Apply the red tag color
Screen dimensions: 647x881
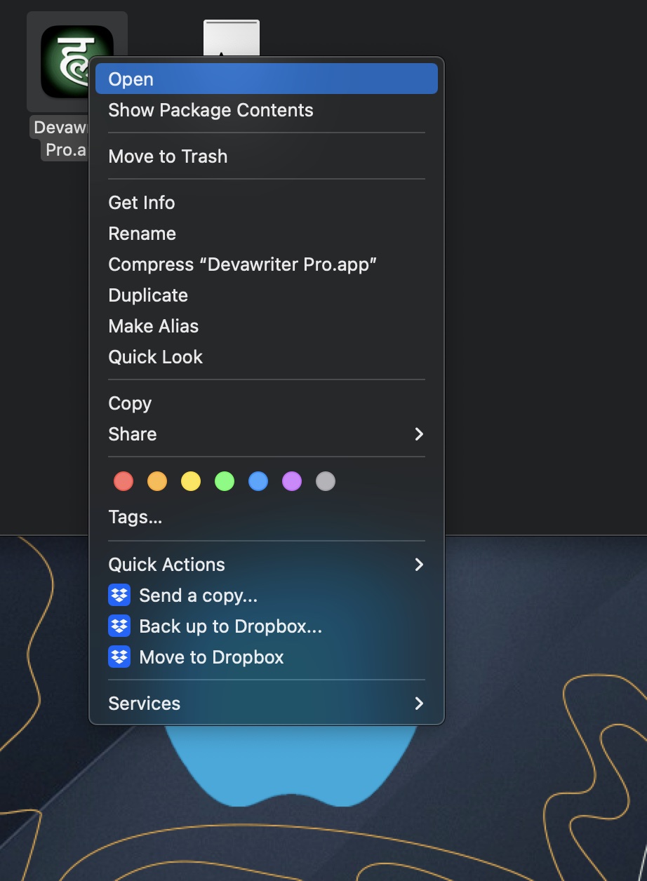click(124, 481)
